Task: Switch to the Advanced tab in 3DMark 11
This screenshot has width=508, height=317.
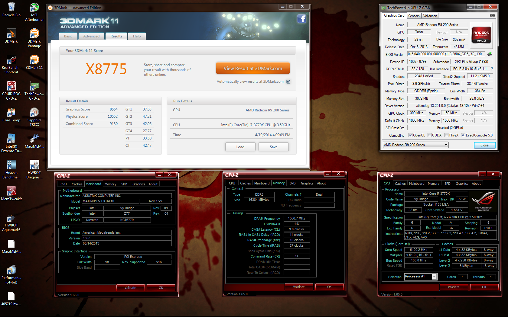Action: (91, 36)
